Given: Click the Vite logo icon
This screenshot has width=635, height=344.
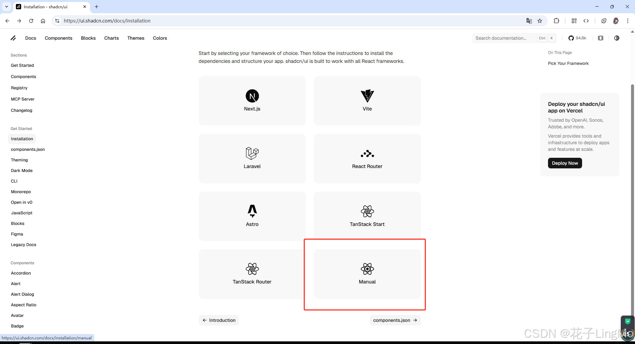Looking at the screenshot, I should click(x=367, y=96).
